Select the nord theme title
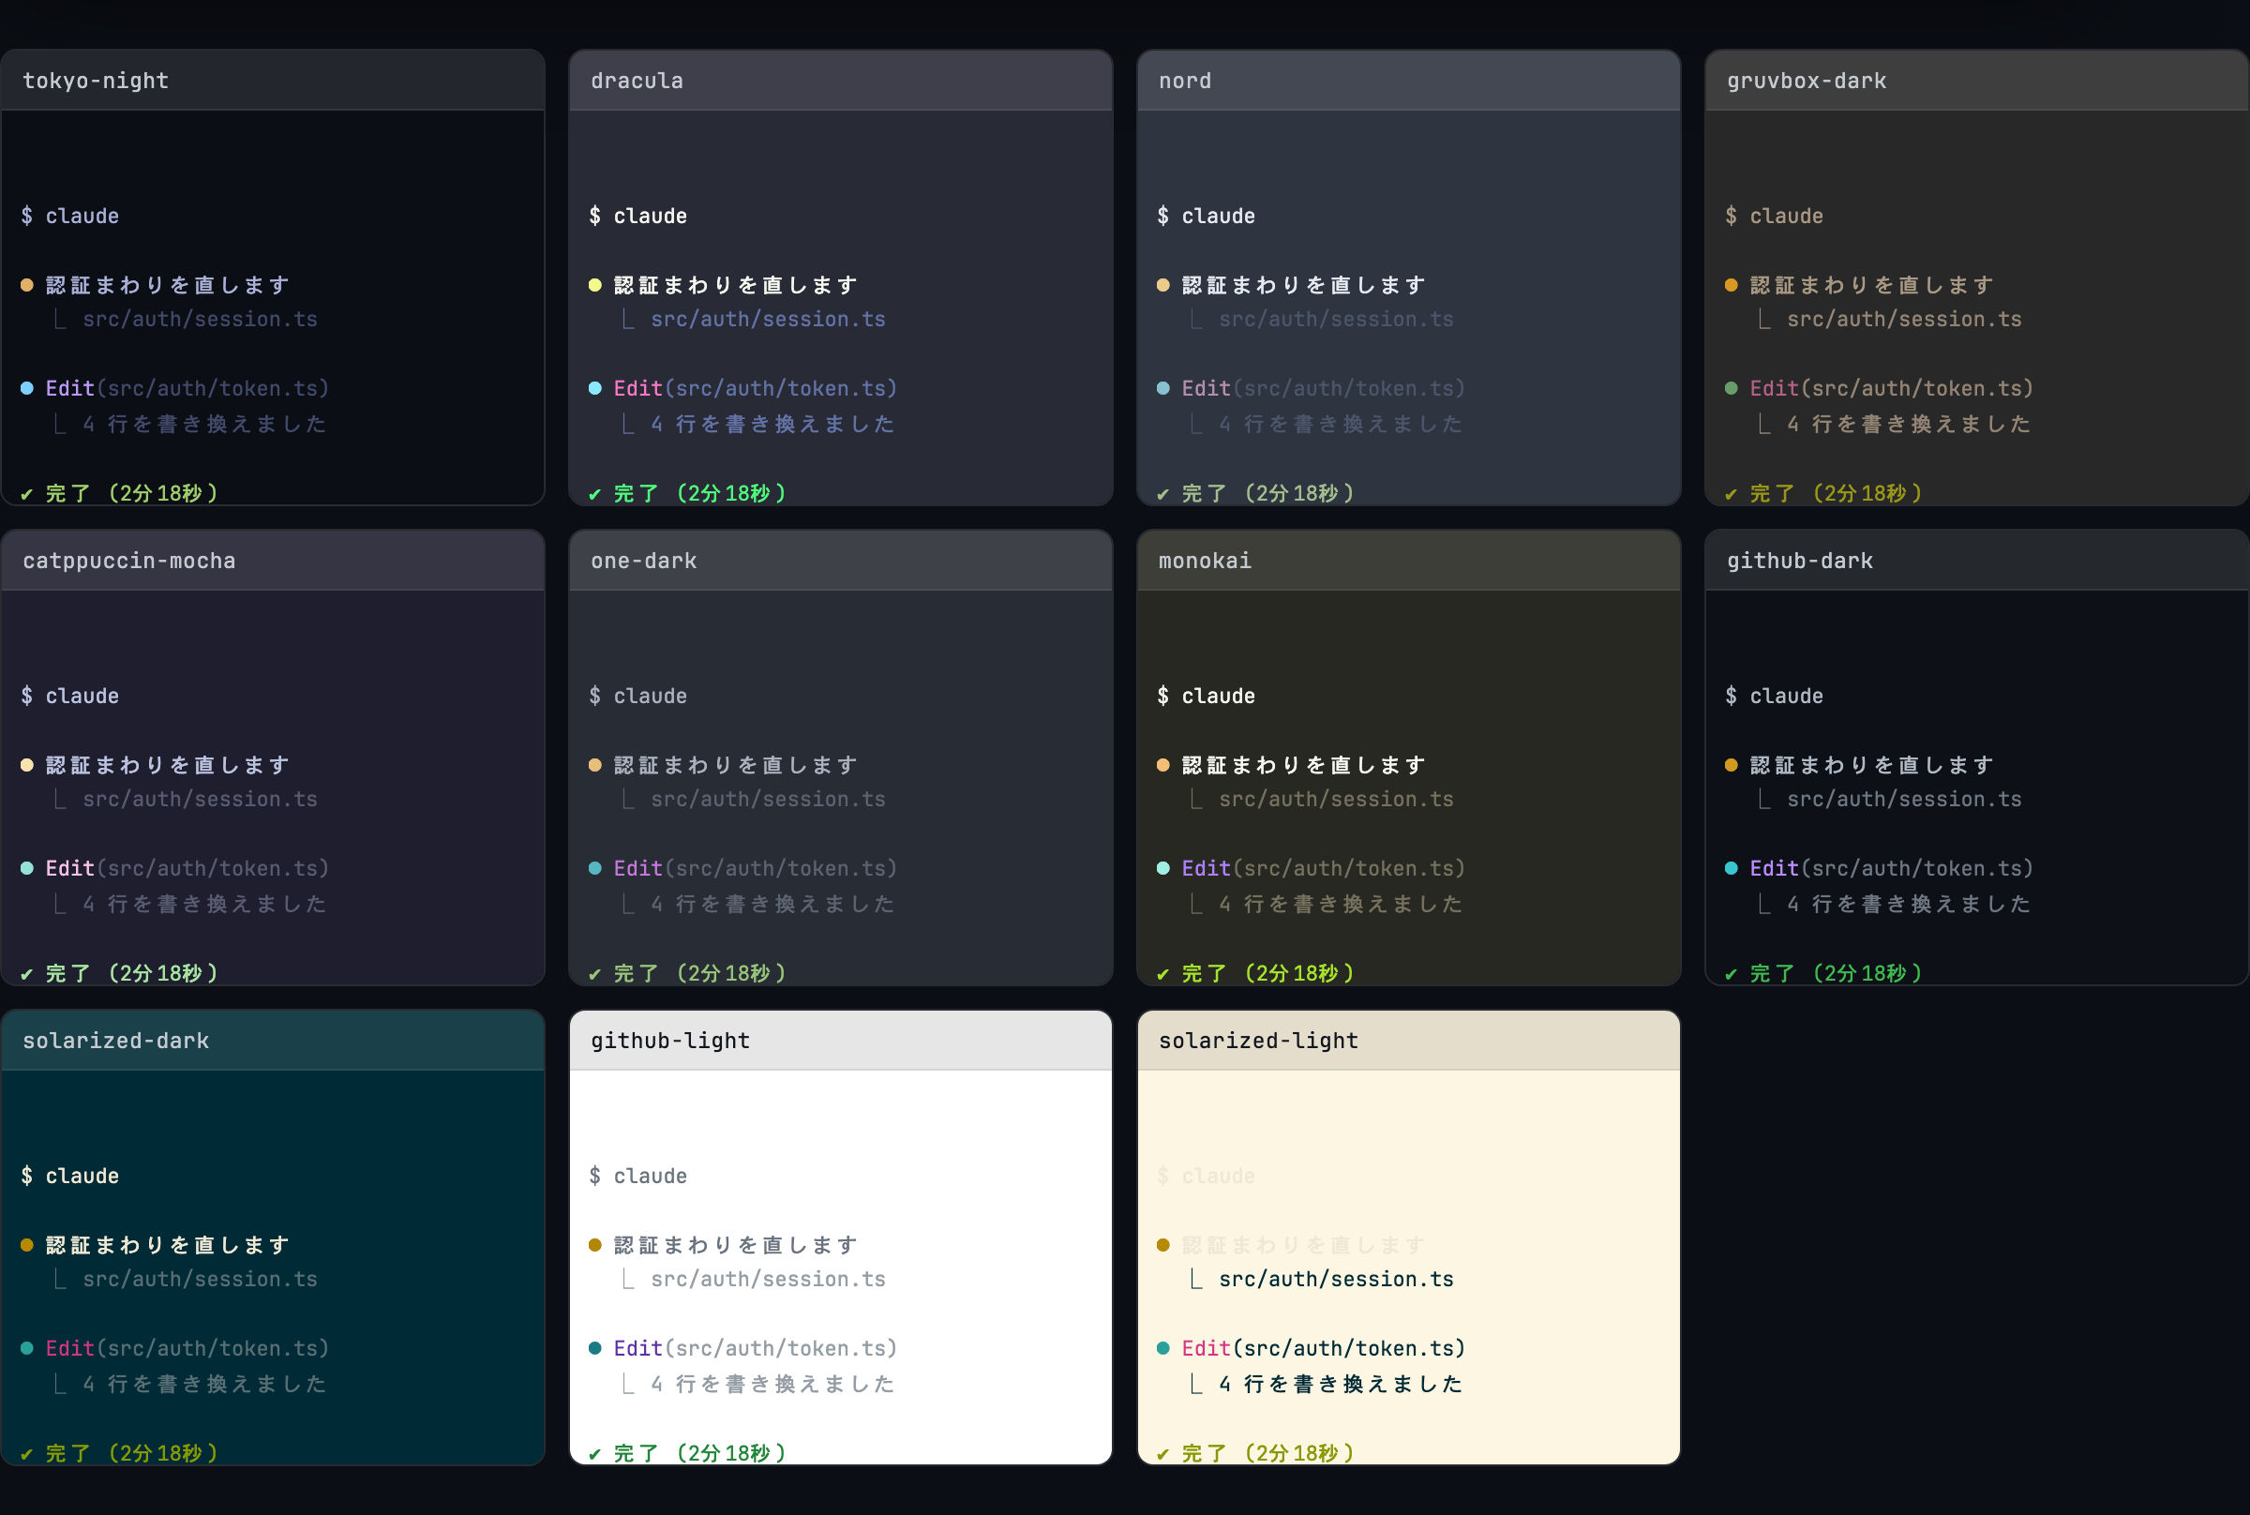2250x1515 pixels. pyautogui.click(x=1184, y=82)
